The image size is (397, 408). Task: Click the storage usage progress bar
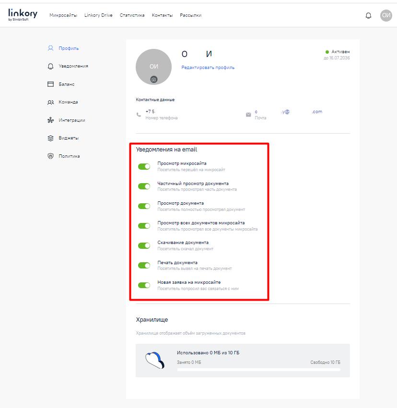click(x=258, y=370)
